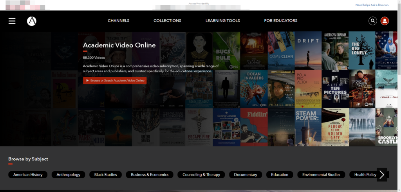
Task: Open the user account profile icon
Action: pos(385,21)
